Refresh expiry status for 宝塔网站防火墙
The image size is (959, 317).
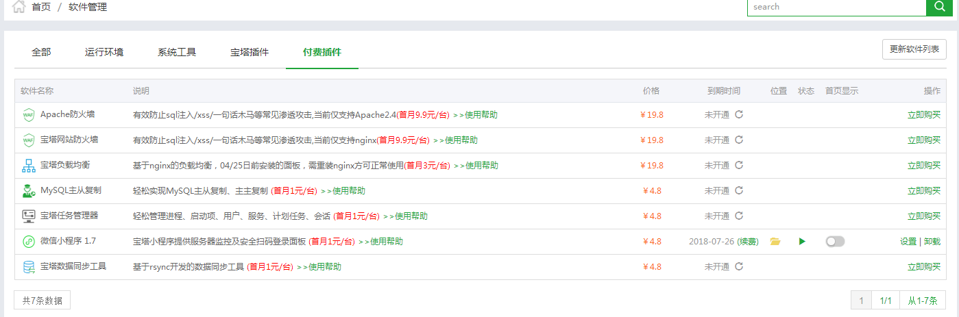click(739, 140)
